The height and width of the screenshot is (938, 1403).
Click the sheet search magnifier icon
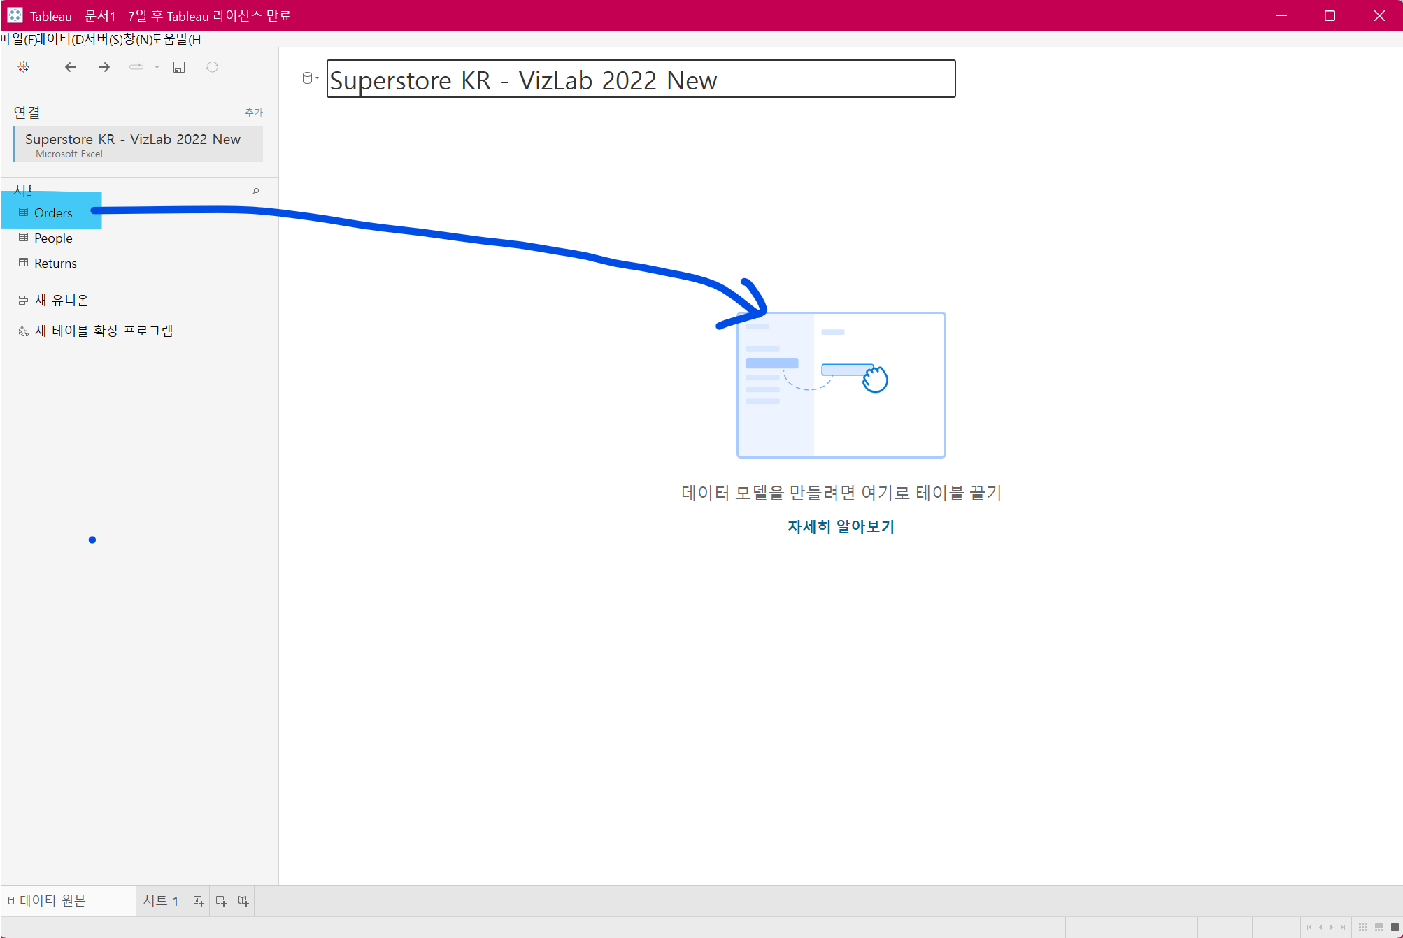pos(256,191)
